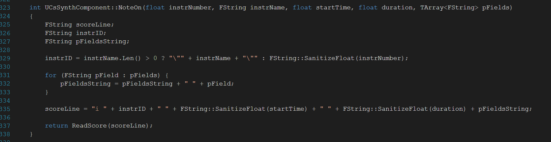
Task: Click SanitizeFloat(duration) on line 335
Action: pyautogui.click(x=422, y=109)
